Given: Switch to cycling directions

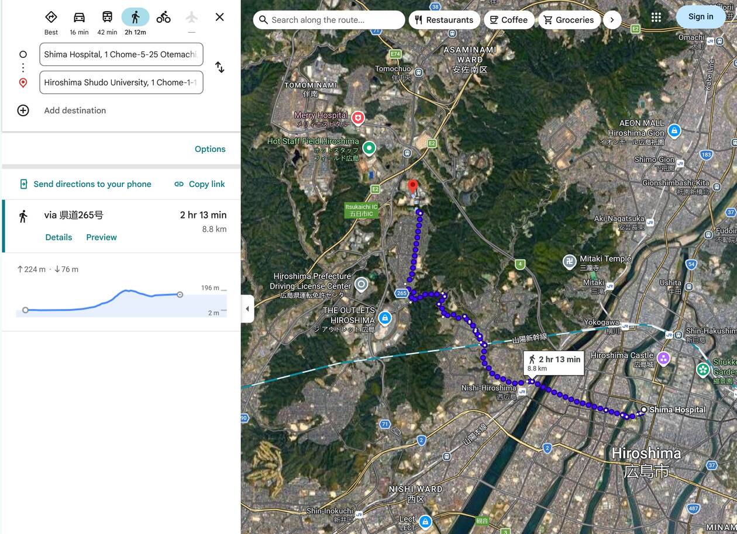Looking at the screenshot, I should pyautogui.click(x=164, y=18).
